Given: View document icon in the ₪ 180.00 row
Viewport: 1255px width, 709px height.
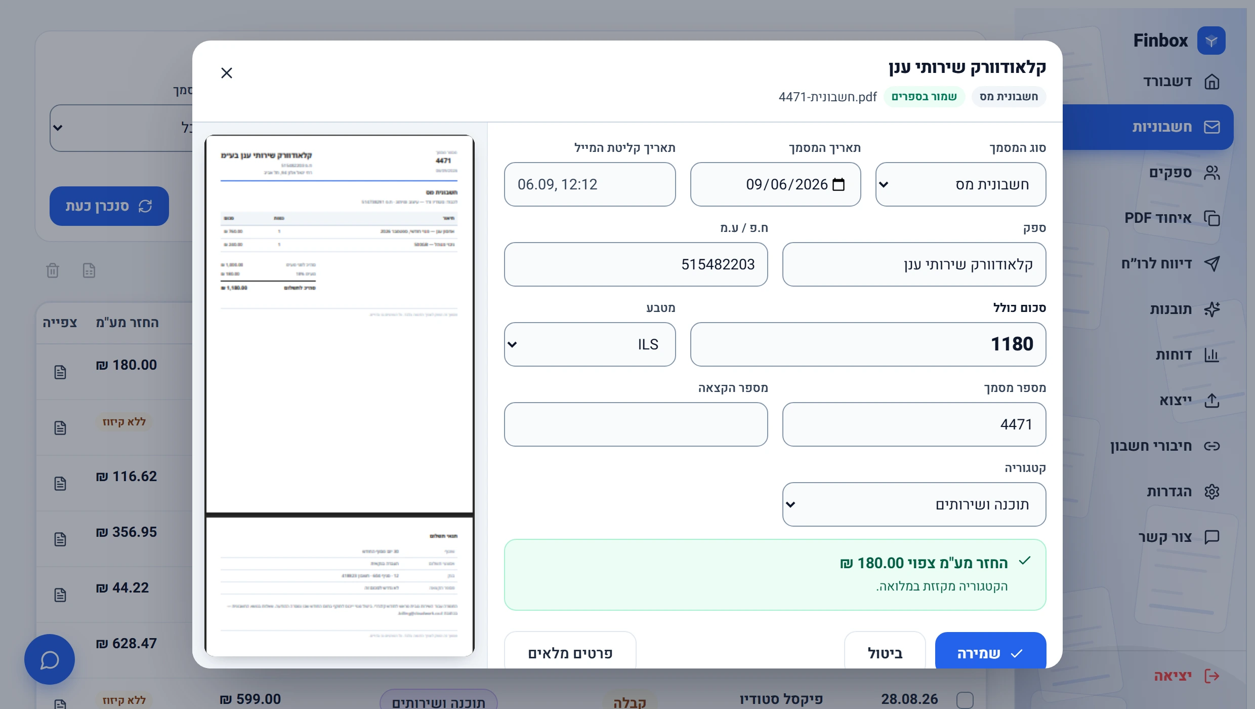Looking at the screenshot, I should coord(60,372).
